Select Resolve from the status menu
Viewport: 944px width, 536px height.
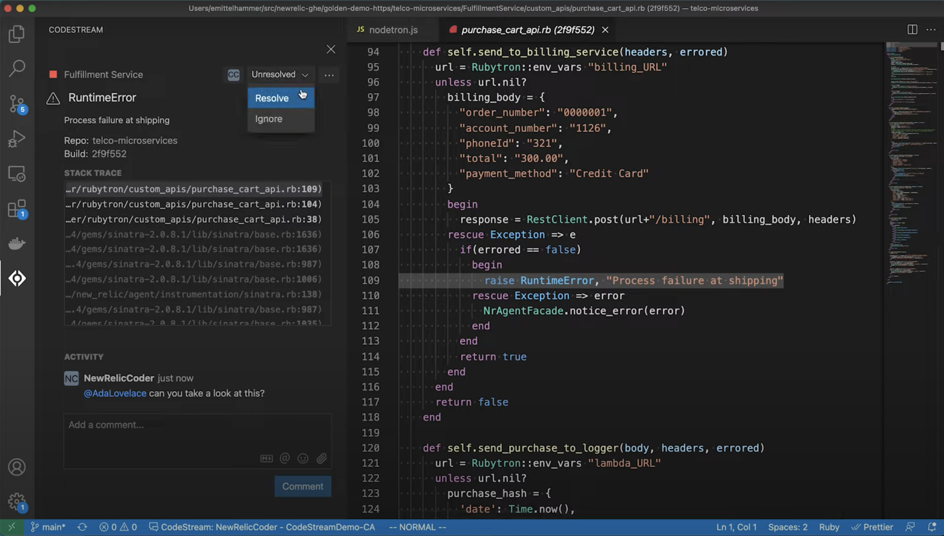coord(271,98)
